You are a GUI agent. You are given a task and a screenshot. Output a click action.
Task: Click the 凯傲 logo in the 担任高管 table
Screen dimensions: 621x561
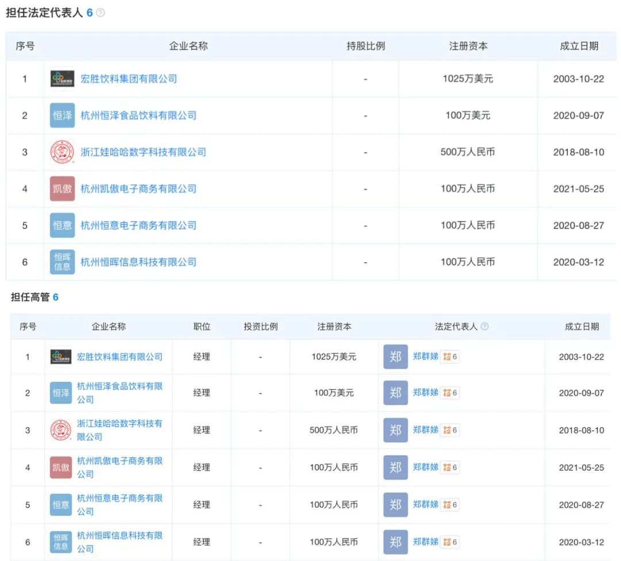[x=61, y=467]
